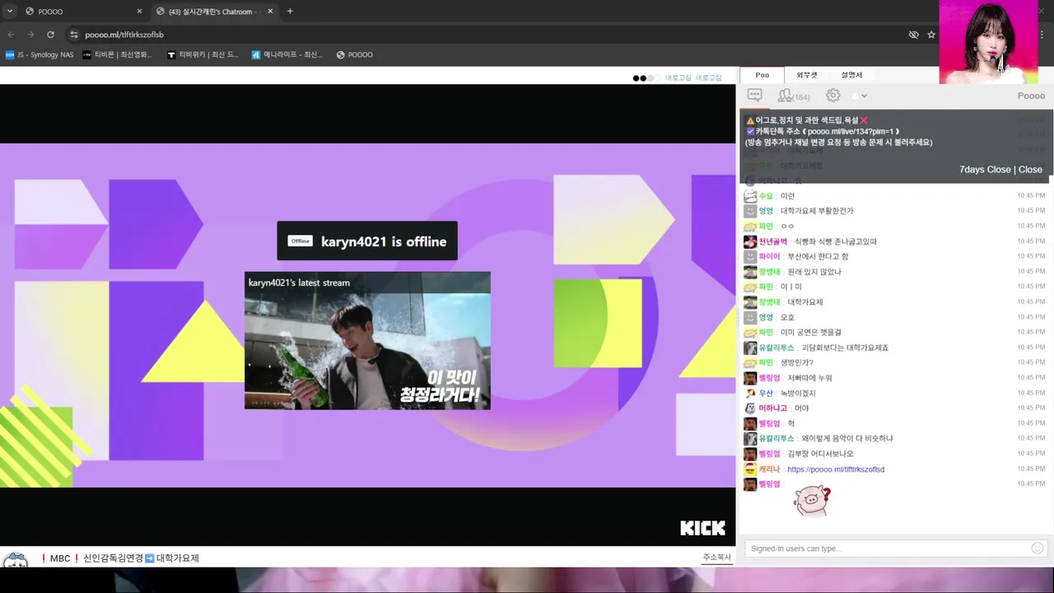Click message '리담회보다는 대학가요제죠'

coord(845,348)
